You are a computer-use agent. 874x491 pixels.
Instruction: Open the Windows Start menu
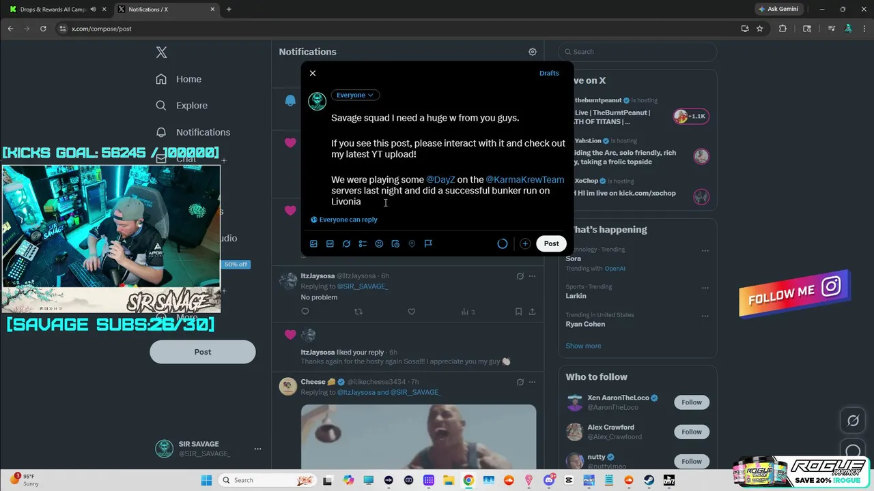(206, 480)
